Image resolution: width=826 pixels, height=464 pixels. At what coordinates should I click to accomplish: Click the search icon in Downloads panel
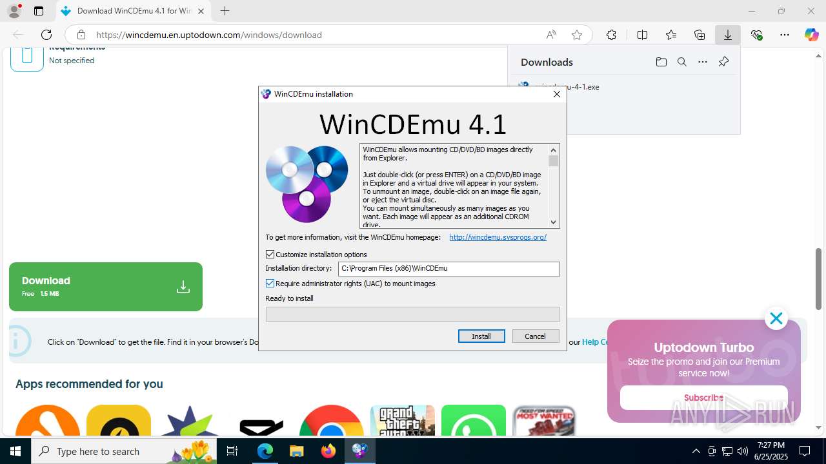point(681,62)
